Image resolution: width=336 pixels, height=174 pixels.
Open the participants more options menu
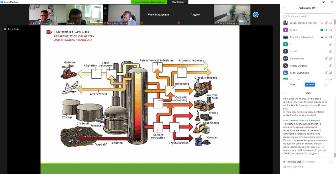pyautogui.click(x=325, y=85)
